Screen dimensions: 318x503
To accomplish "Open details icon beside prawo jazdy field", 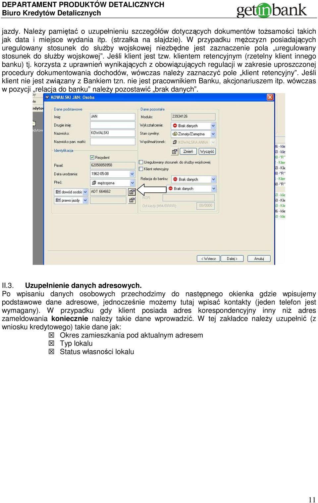I will [132, 200].
